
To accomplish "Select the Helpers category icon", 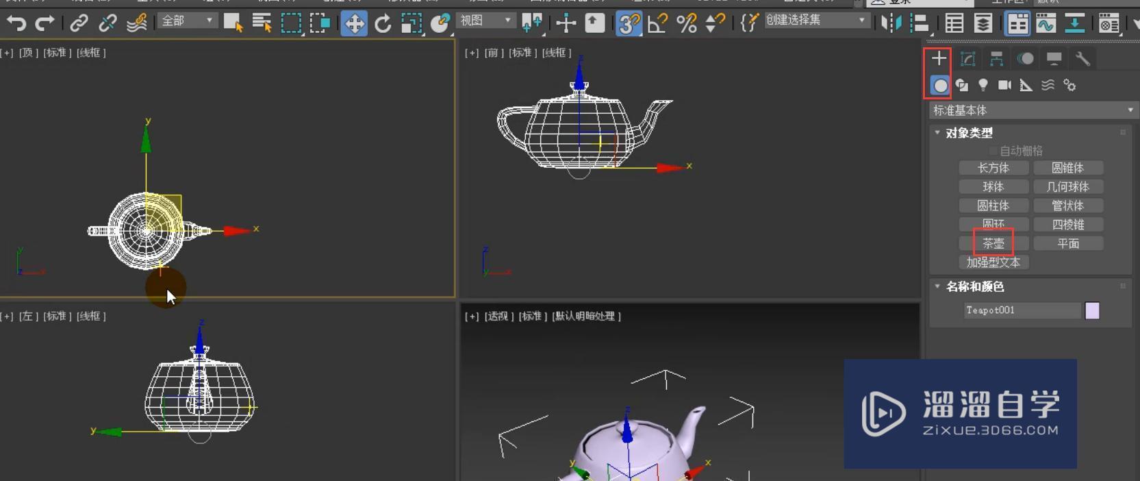I will pos(1026,85).
